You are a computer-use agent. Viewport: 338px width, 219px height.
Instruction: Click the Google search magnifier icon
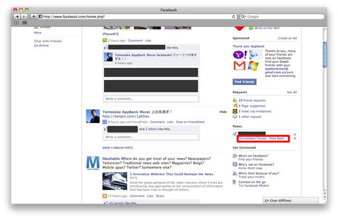tap(243, 16)
